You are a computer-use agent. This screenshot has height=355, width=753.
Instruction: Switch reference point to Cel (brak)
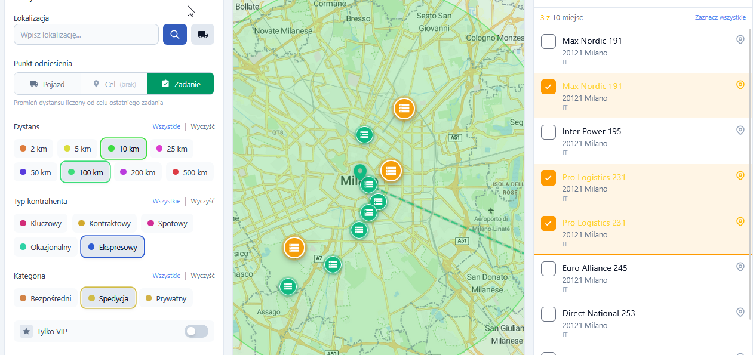point(114,84)
